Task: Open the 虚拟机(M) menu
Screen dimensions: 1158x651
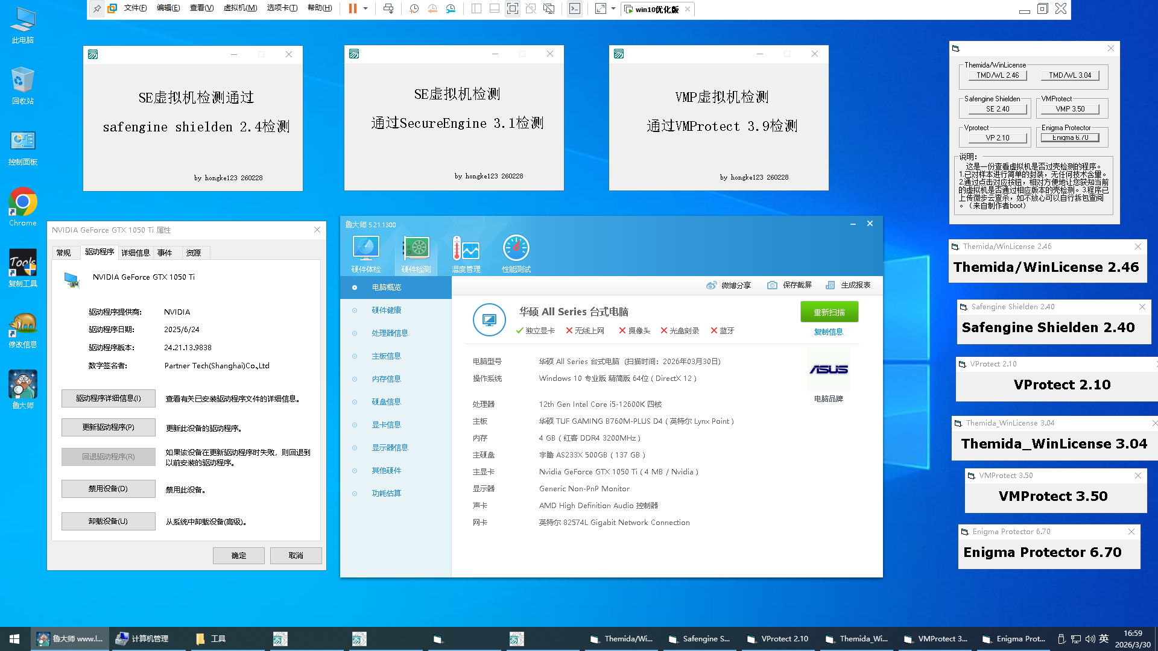Action: (x=240, y=8)
